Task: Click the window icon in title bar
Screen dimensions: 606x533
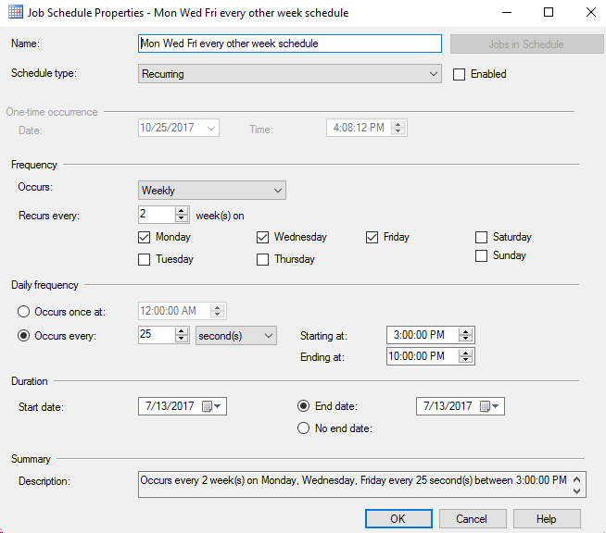Action: point(18,13)
